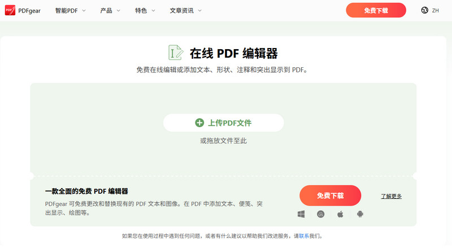Click the 上传PDF文件 upload button

tap(223, 123)
